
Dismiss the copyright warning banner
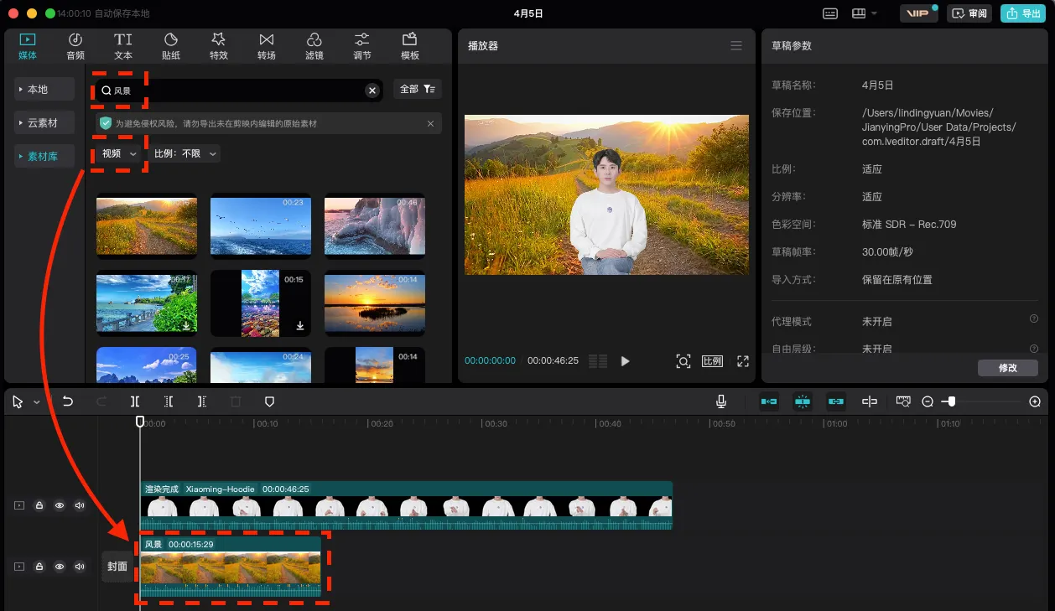coord(430,123)
